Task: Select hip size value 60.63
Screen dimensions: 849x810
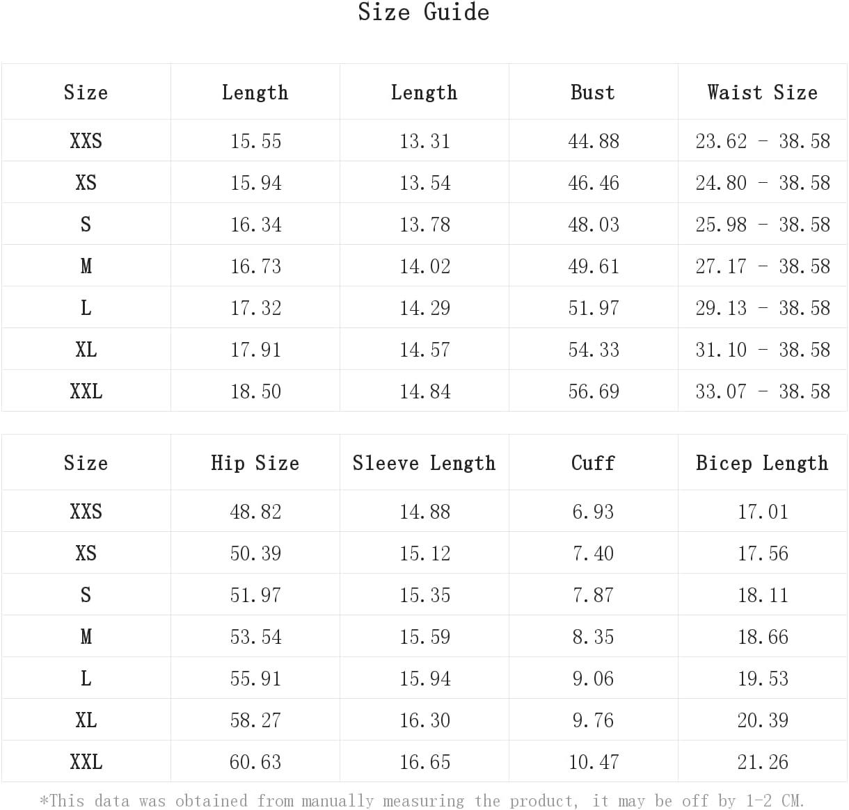Action: [255, 762]
